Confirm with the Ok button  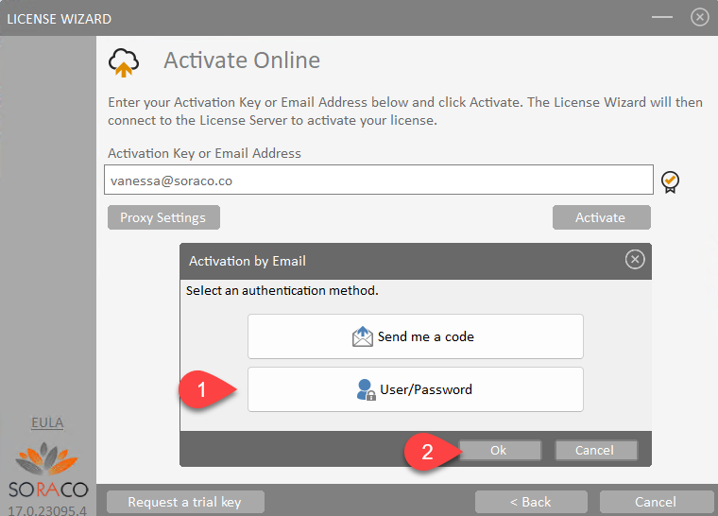point(499,451)
